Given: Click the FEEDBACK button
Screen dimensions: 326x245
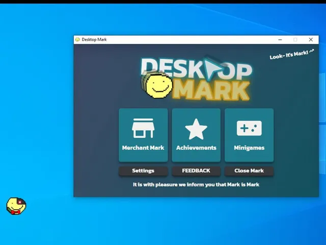Looking at the screenshot, I should point(196,171).
